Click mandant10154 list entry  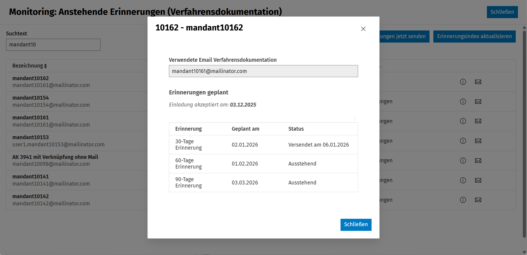tap(30, 98)
